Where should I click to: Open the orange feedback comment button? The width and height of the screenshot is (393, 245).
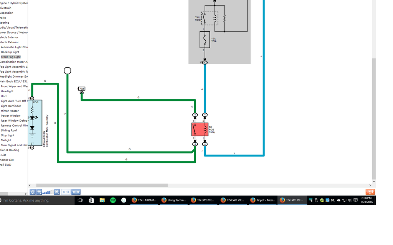tap(370, 192)
